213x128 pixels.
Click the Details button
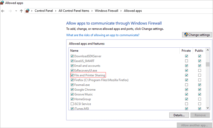pyautogui.click(x=179, y=115)
